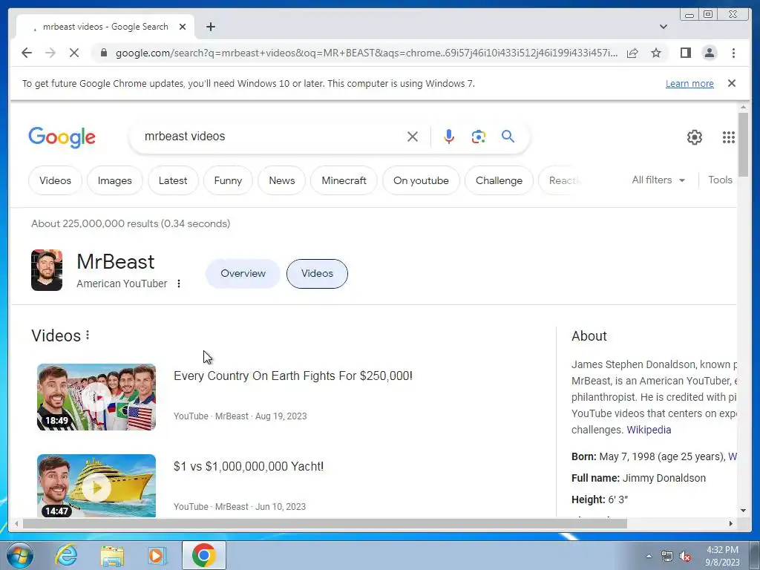Viewport: 760px width, 570px height.
Task: Open the taskbar clock and date
Action: (x=722, y=556)
